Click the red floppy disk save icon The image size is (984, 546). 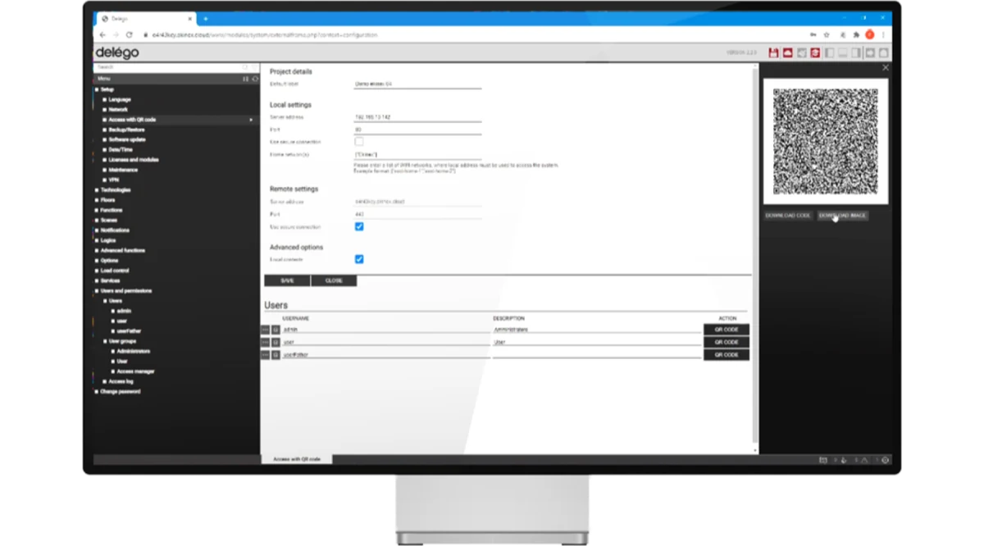[773, 53]
